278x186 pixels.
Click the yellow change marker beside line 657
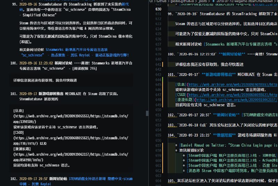(x=163, y=145)
